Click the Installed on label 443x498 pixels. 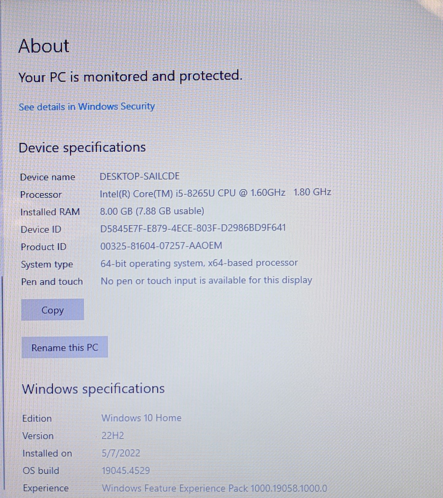[x=47, y=453]
